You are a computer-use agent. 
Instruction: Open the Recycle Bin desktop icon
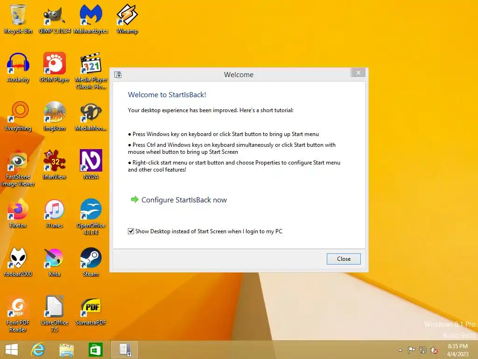18,19
